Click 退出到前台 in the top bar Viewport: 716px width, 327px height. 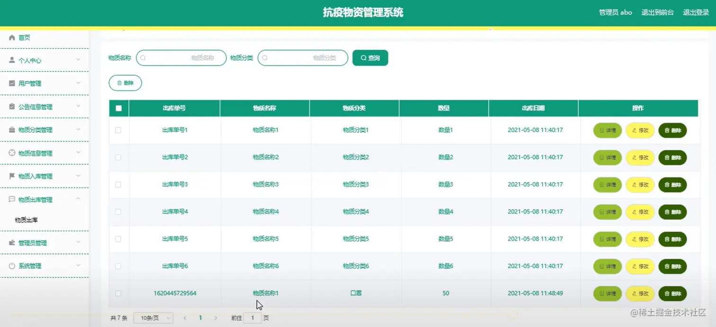click(657, 12)
